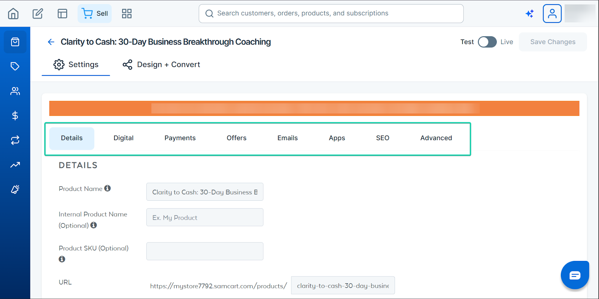
Task: Select the Details sub-tab
Action: pyautogui.click(x=72, y=138)
